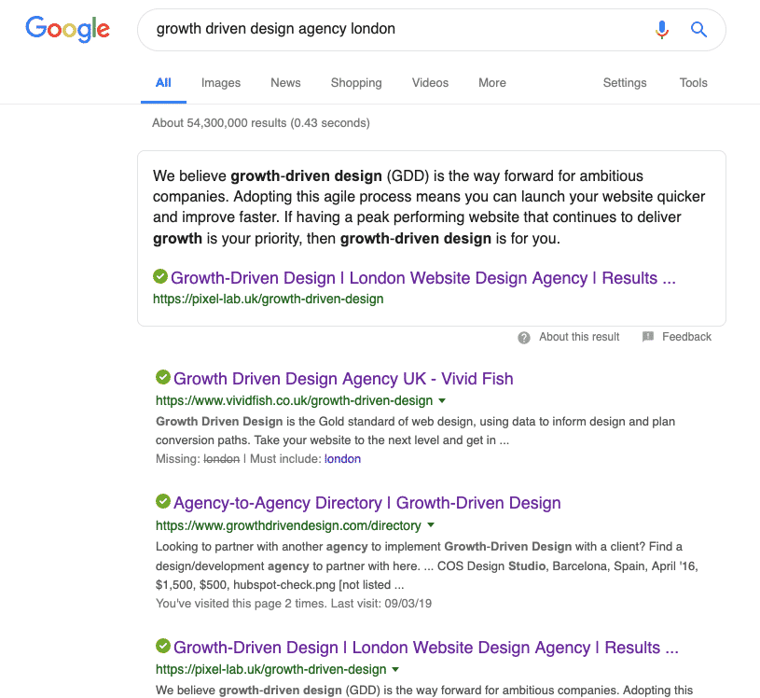Expand dropdown arrow next to vividfish.co.uk URL

click(442, 400)
